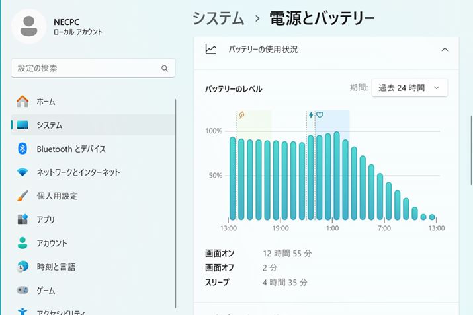
Task: Click the energy saver leaf marker on chart
Action: pyautogui.click(x=241, y=115)
